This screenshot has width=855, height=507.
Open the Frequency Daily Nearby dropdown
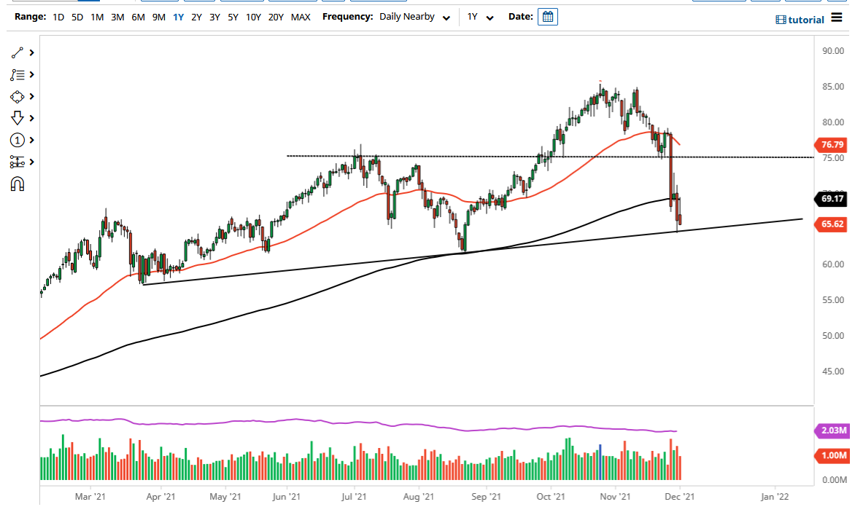point(414,16)
